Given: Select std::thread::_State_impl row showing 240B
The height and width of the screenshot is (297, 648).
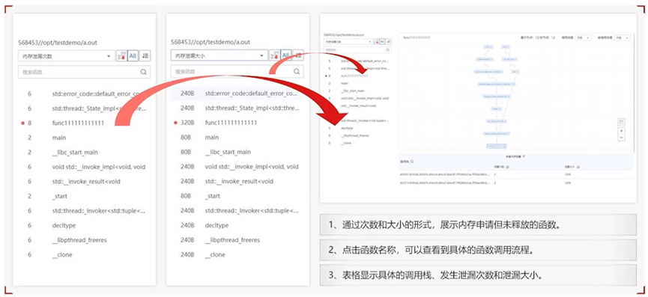Looking at the screenshot, I should (x=237, y=108).
